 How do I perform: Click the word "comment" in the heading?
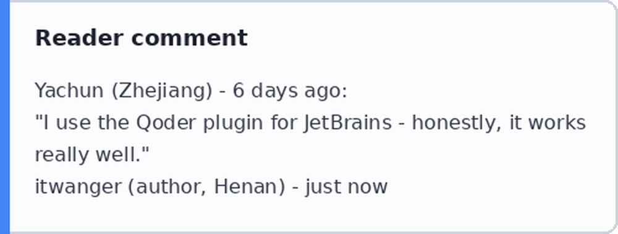(x=189, y=39)
